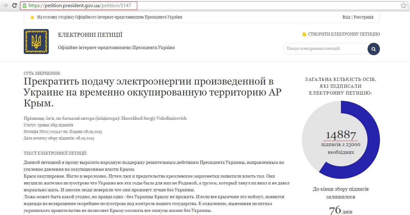The width and height of the screenshot is (410, 215).
Task: Click 'Офіційне інтернет-представництво Президента України' subtitle
Action: [x=117, y=48]
